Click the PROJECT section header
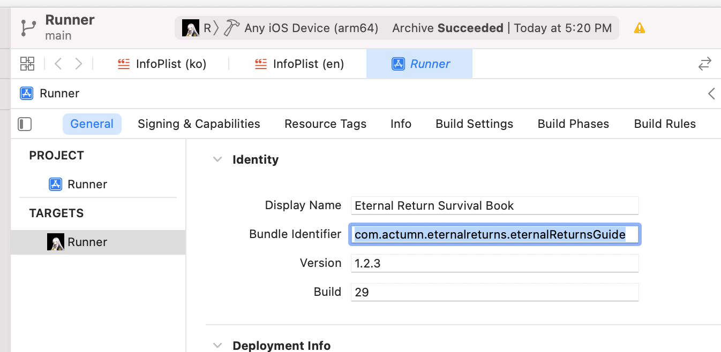 [x=57, y=156]
